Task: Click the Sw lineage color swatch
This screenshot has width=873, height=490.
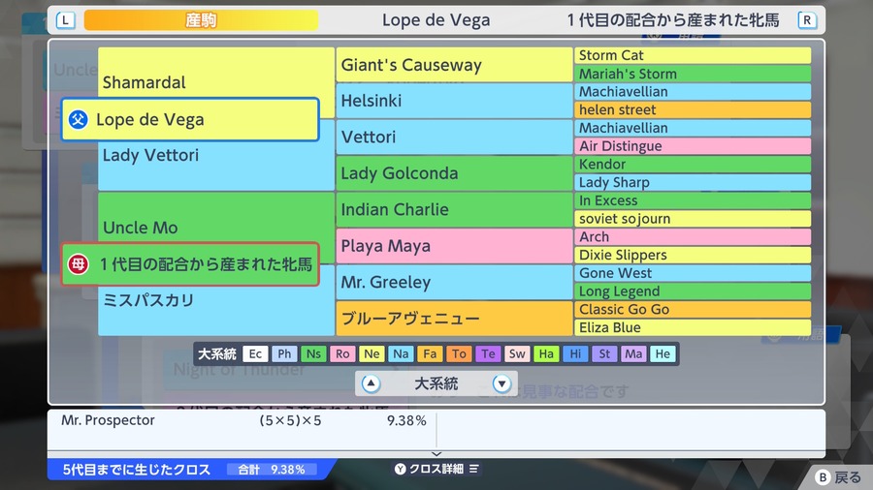Action: coord(517,353)
